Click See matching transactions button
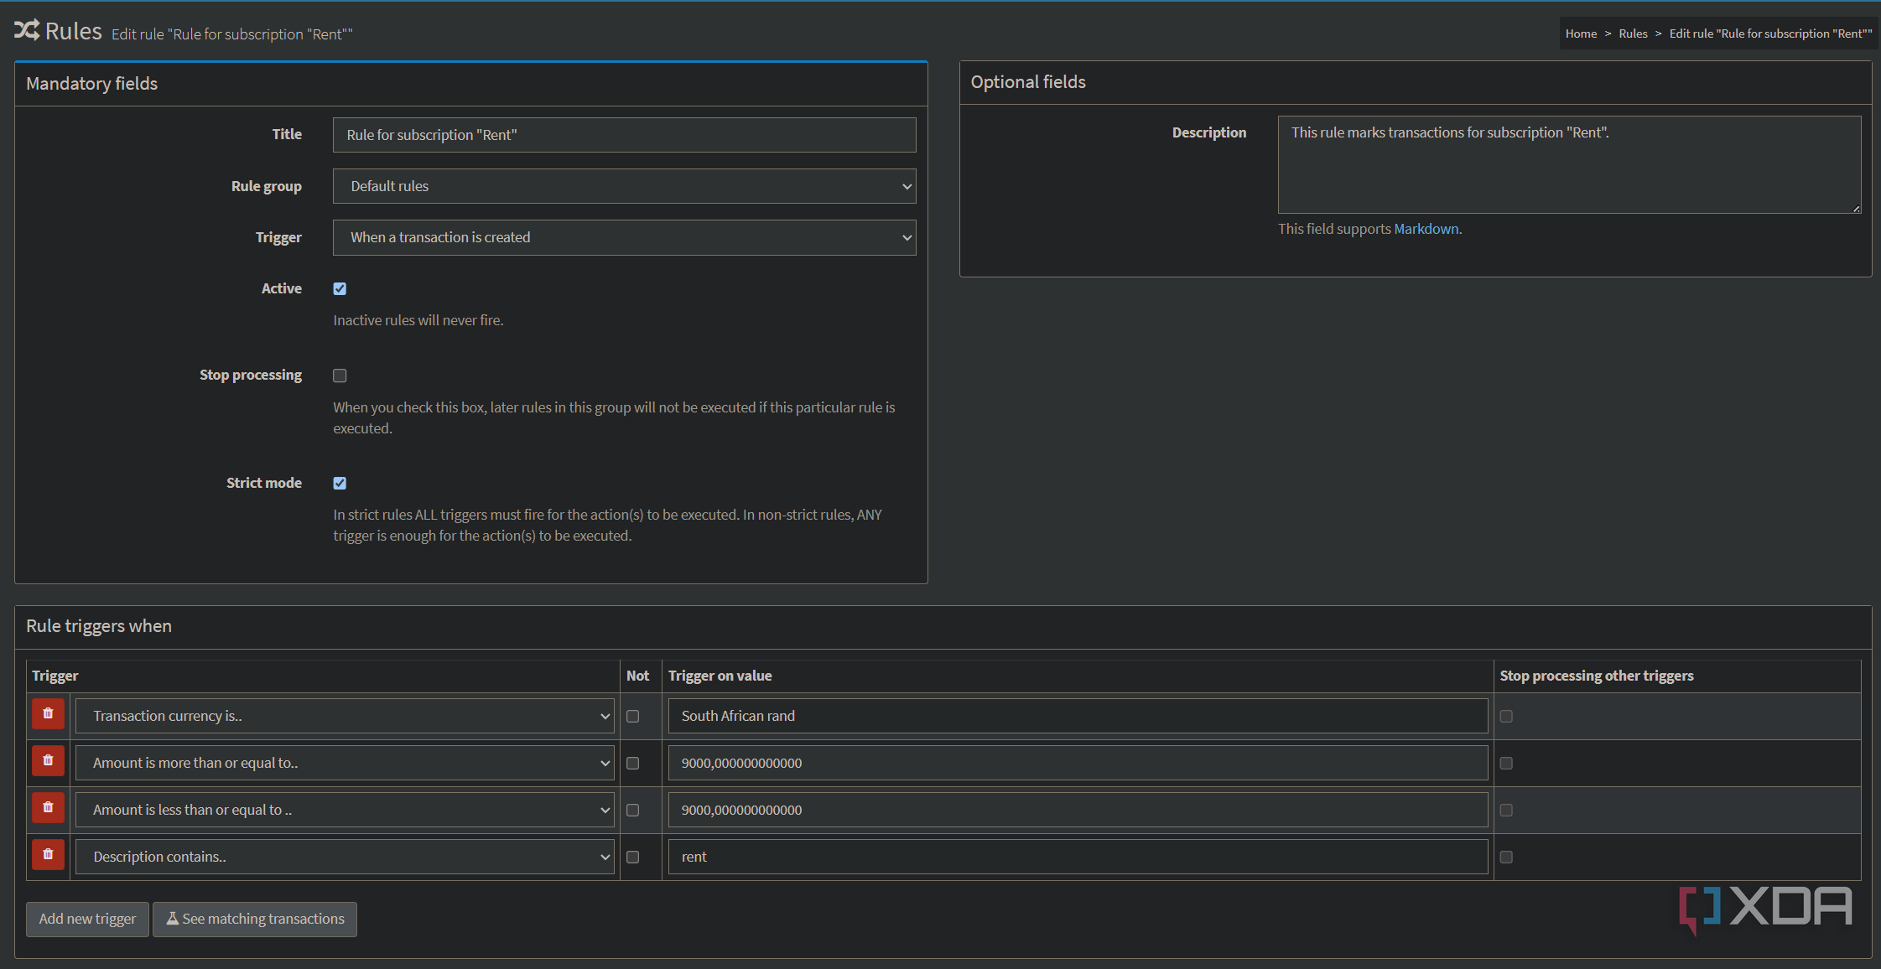The image size is (1881, 969). [x=255, y=919]
